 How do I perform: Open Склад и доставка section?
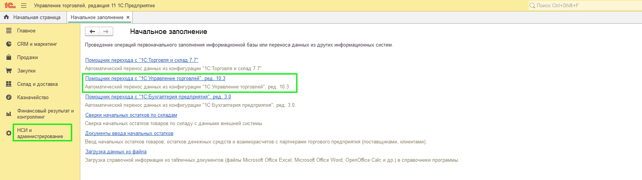[37, 84]
